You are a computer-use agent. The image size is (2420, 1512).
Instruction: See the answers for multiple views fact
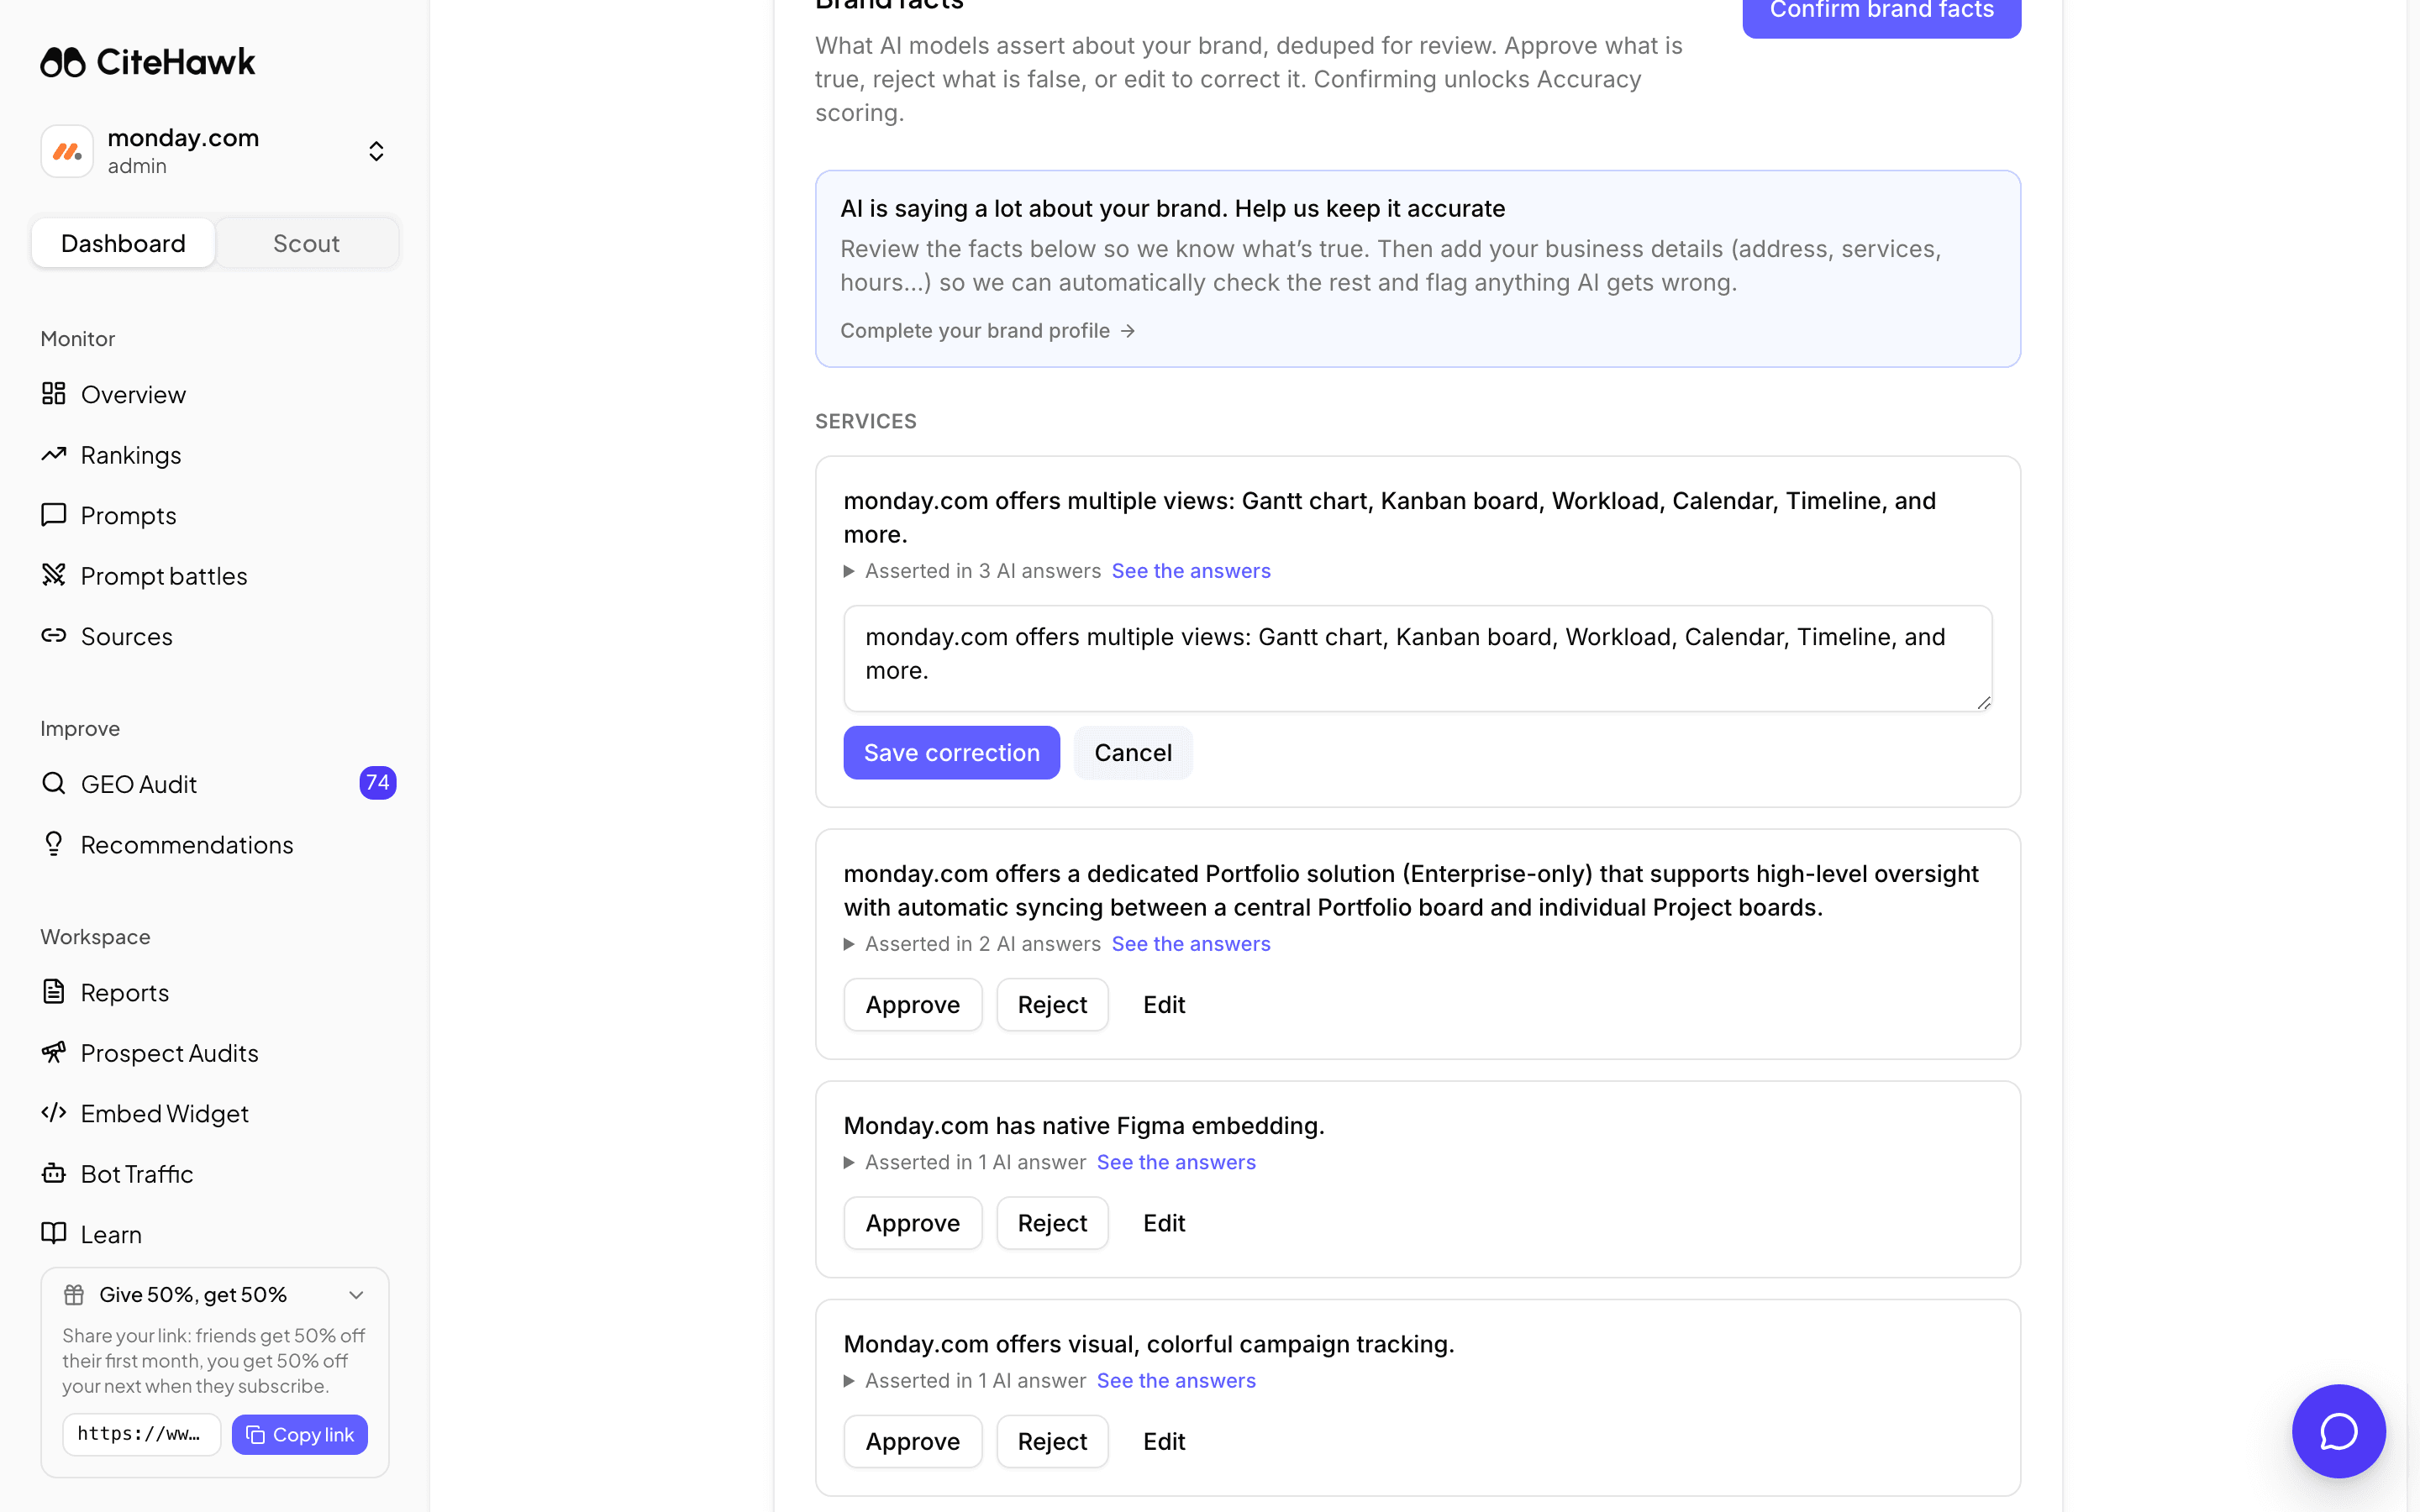(x=1190, y=571)
